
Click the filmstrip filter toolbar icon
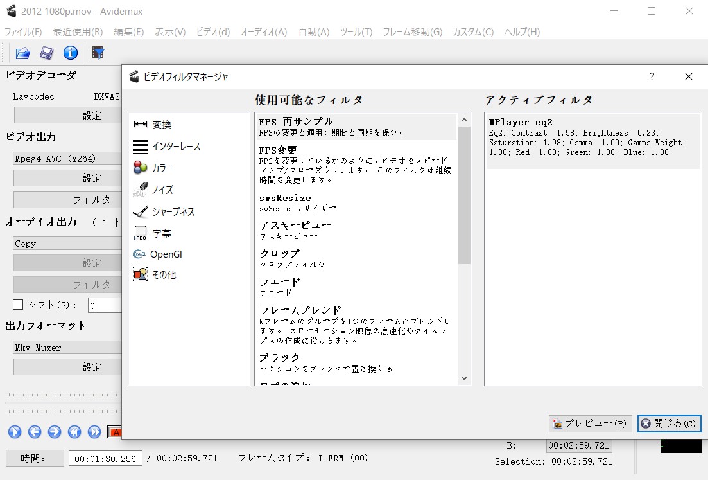98,53
